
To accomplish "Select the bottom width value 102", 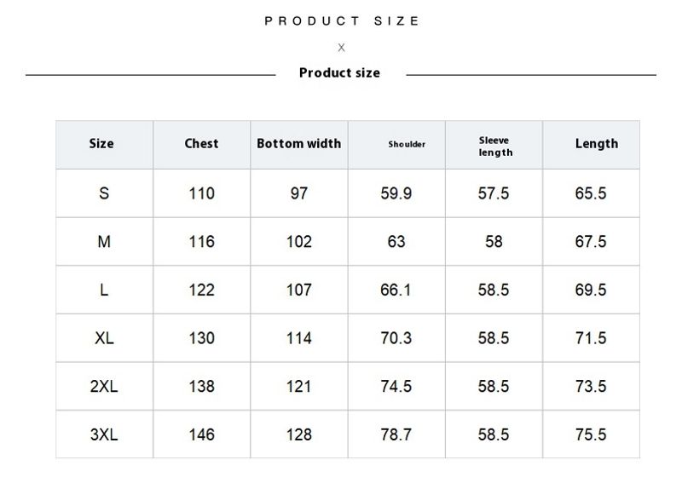I will [298, 242].
